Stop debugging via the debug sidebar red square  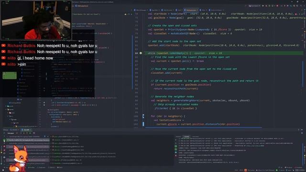tap(4, 146)
